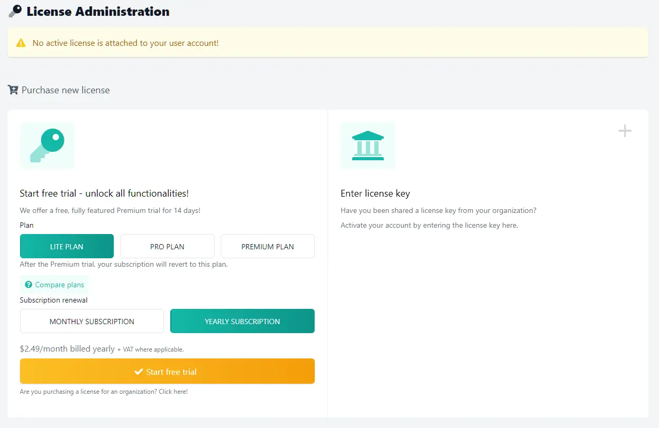Image resolution: width=659 pixels, height=428 pixels.
Task: Start the free trial with the orange button
Action: tap(167, 371)
